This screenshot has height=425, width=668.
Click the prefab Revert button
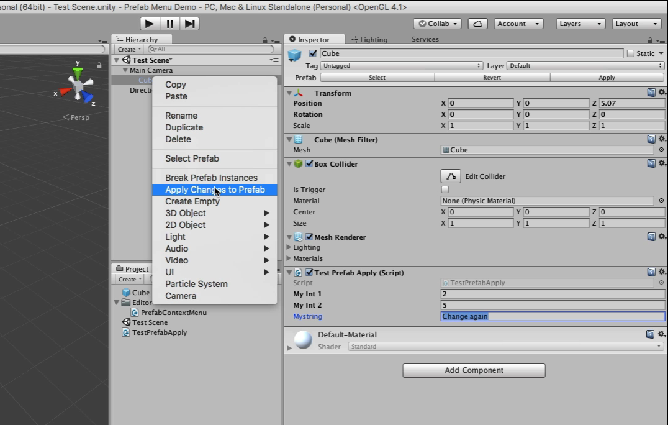point(492,78)
